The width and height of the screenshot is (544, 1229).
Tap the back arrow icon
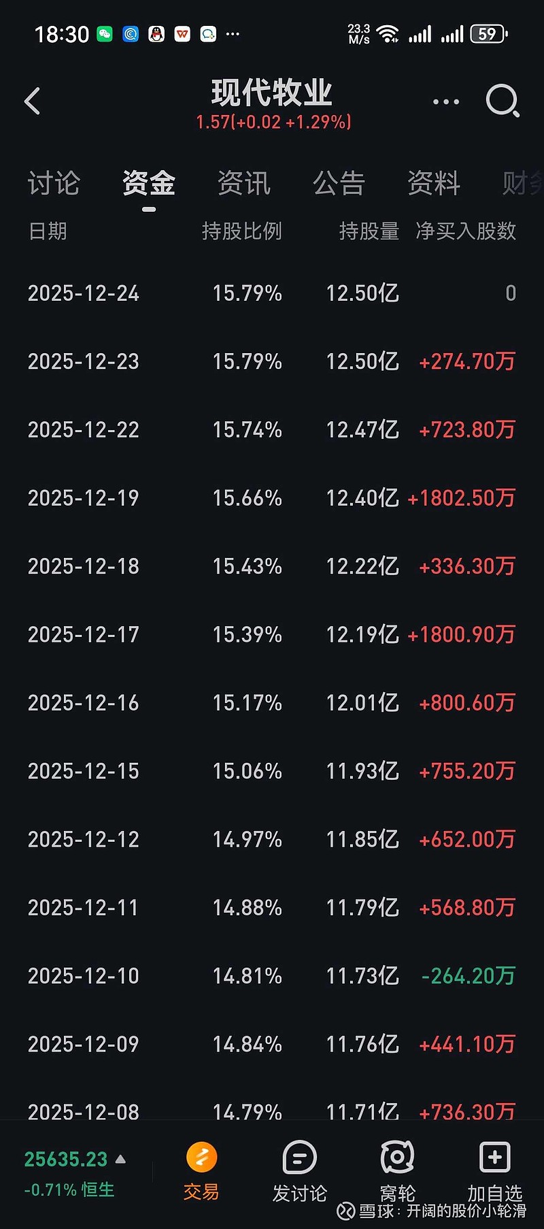[x=33, y=101]
